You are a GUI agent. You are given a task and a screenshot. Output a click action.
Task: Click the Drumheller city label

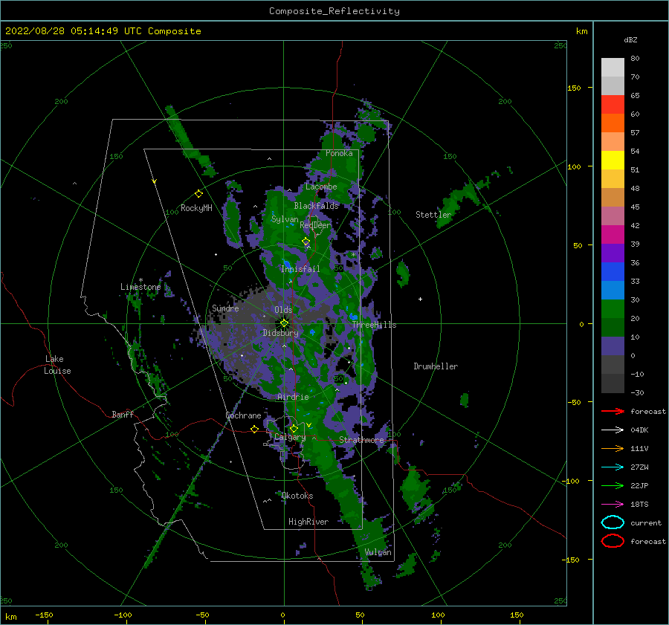[436, 366]
